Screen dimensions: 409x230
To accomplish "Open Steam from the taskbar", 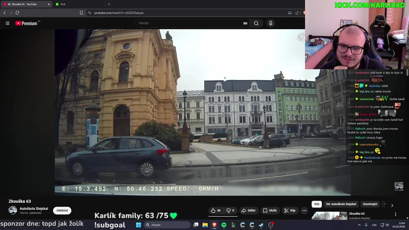I will pyautogui.click(x=261, y=225).
